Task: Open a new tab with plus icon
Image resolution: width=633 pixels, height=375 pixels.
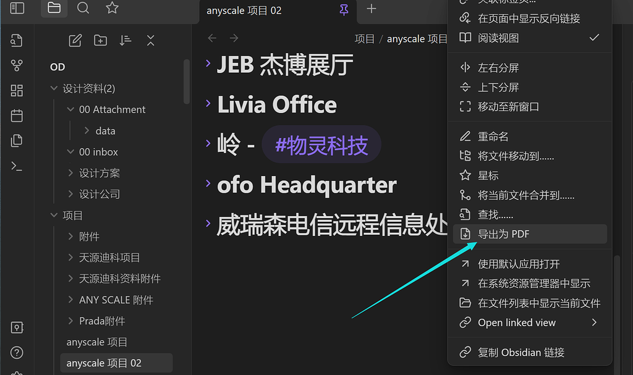Action: click(372, 9)
